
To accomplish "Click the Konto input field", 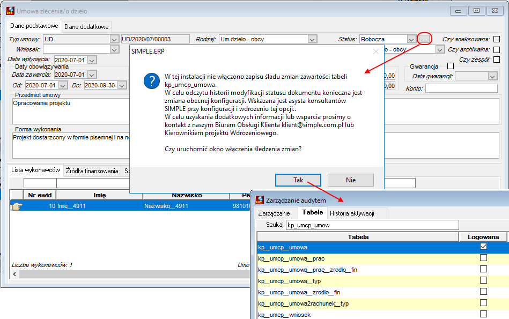I will 461,88.
